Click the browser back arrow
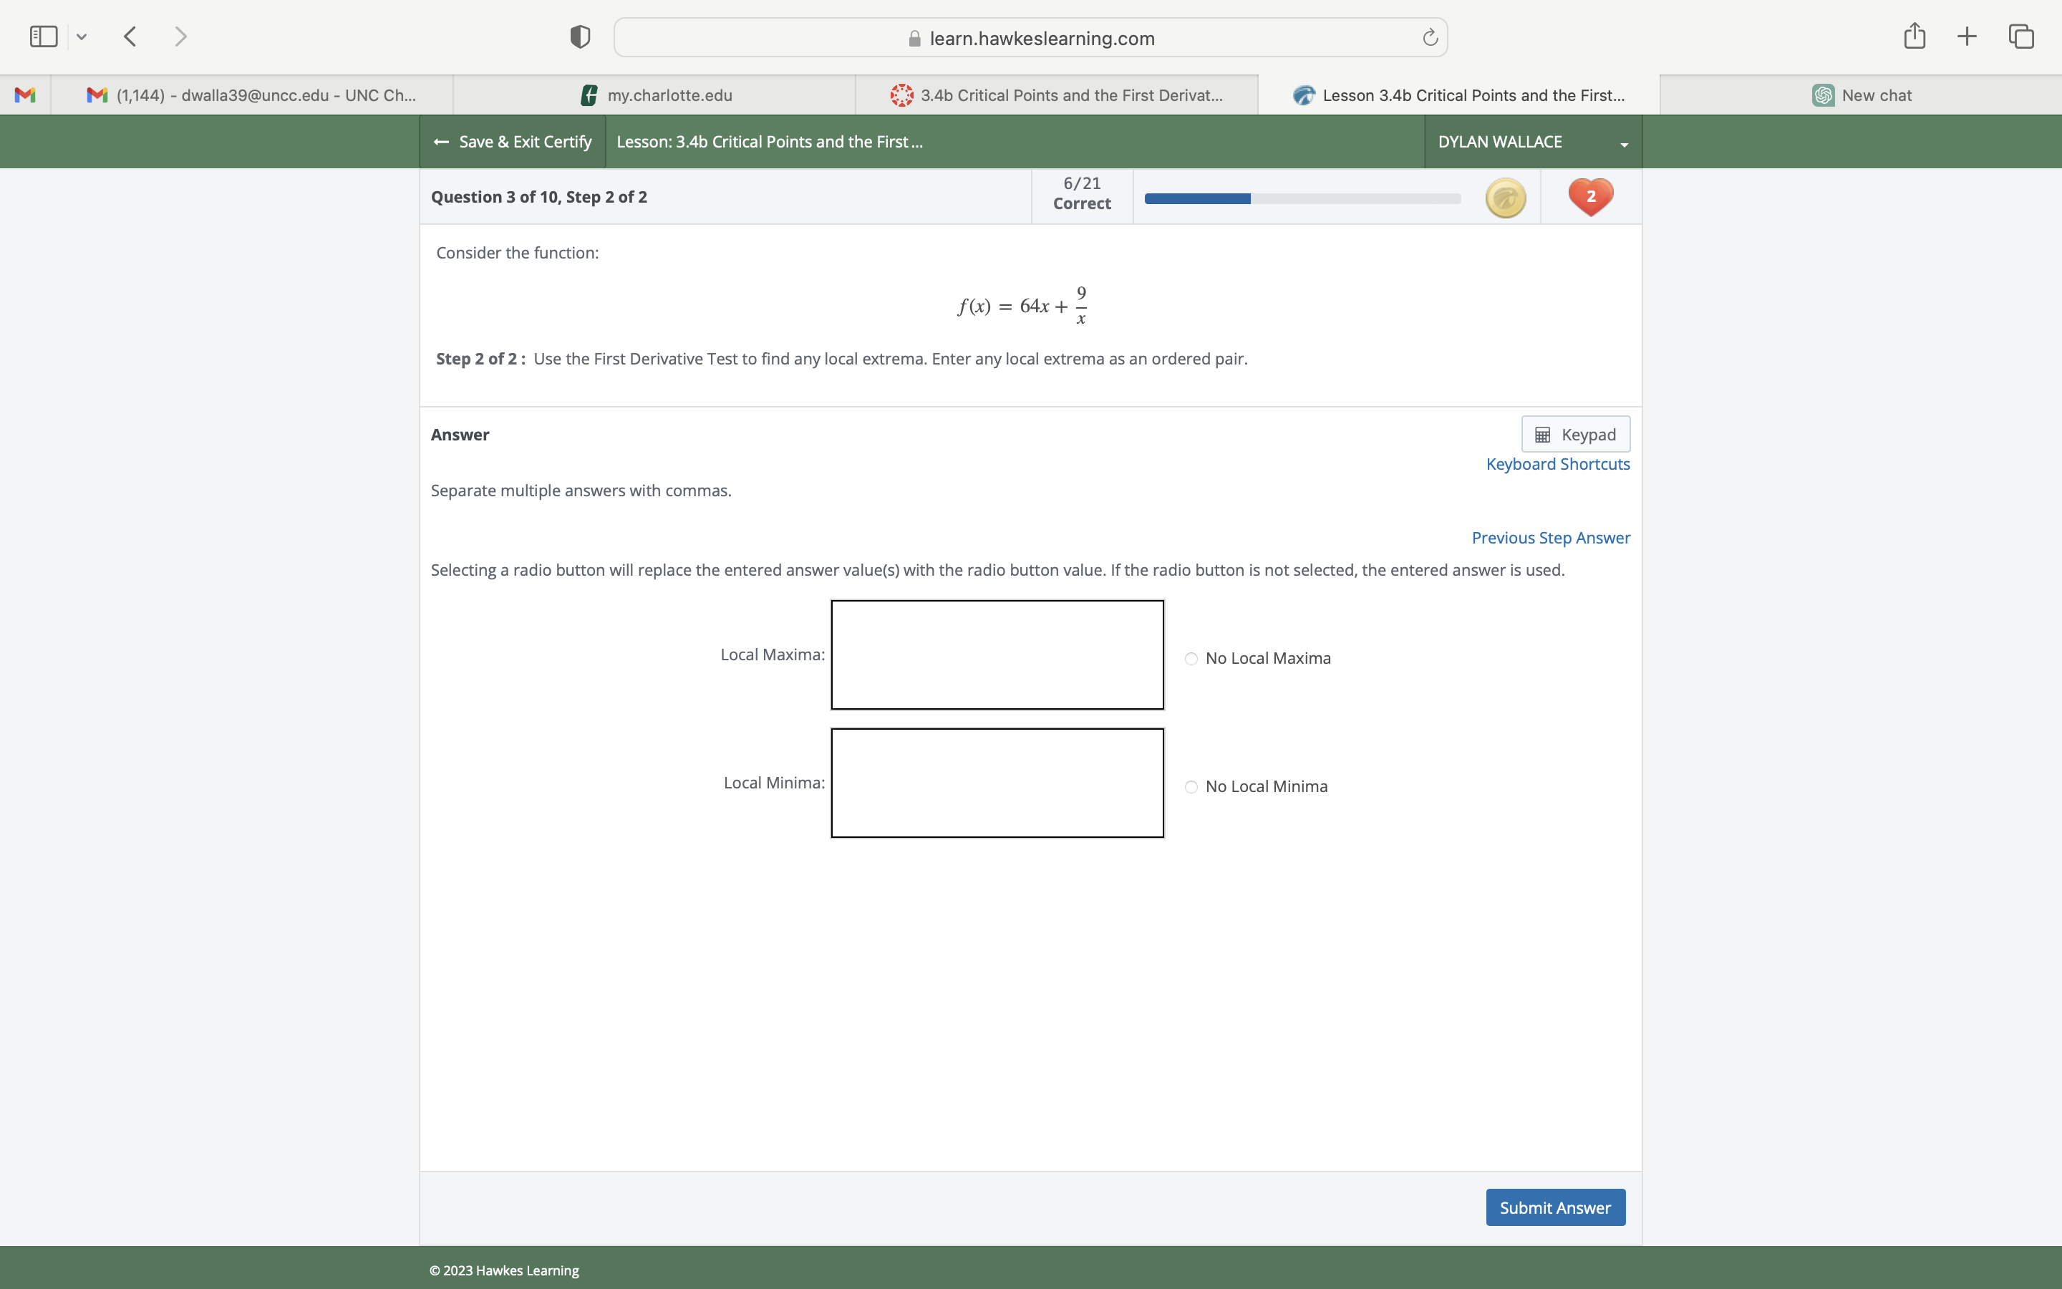Image resolution: width=2062 pixels, height=1289 pixels. click(130, 37)
